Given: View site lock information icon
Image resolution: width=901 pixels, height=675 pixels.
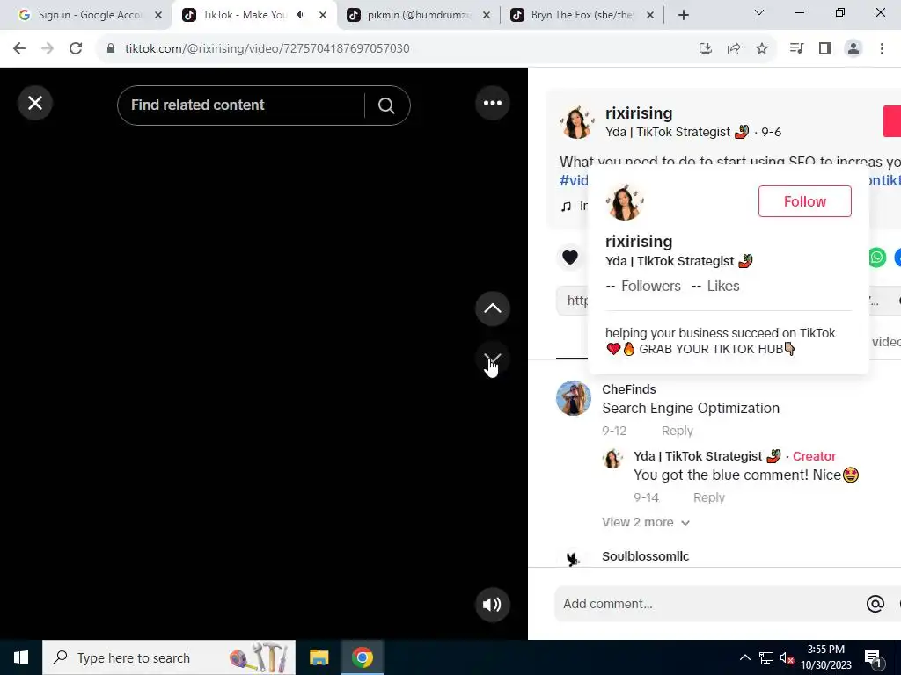Looking at the screenshot, I should click(x=111, y=49).
